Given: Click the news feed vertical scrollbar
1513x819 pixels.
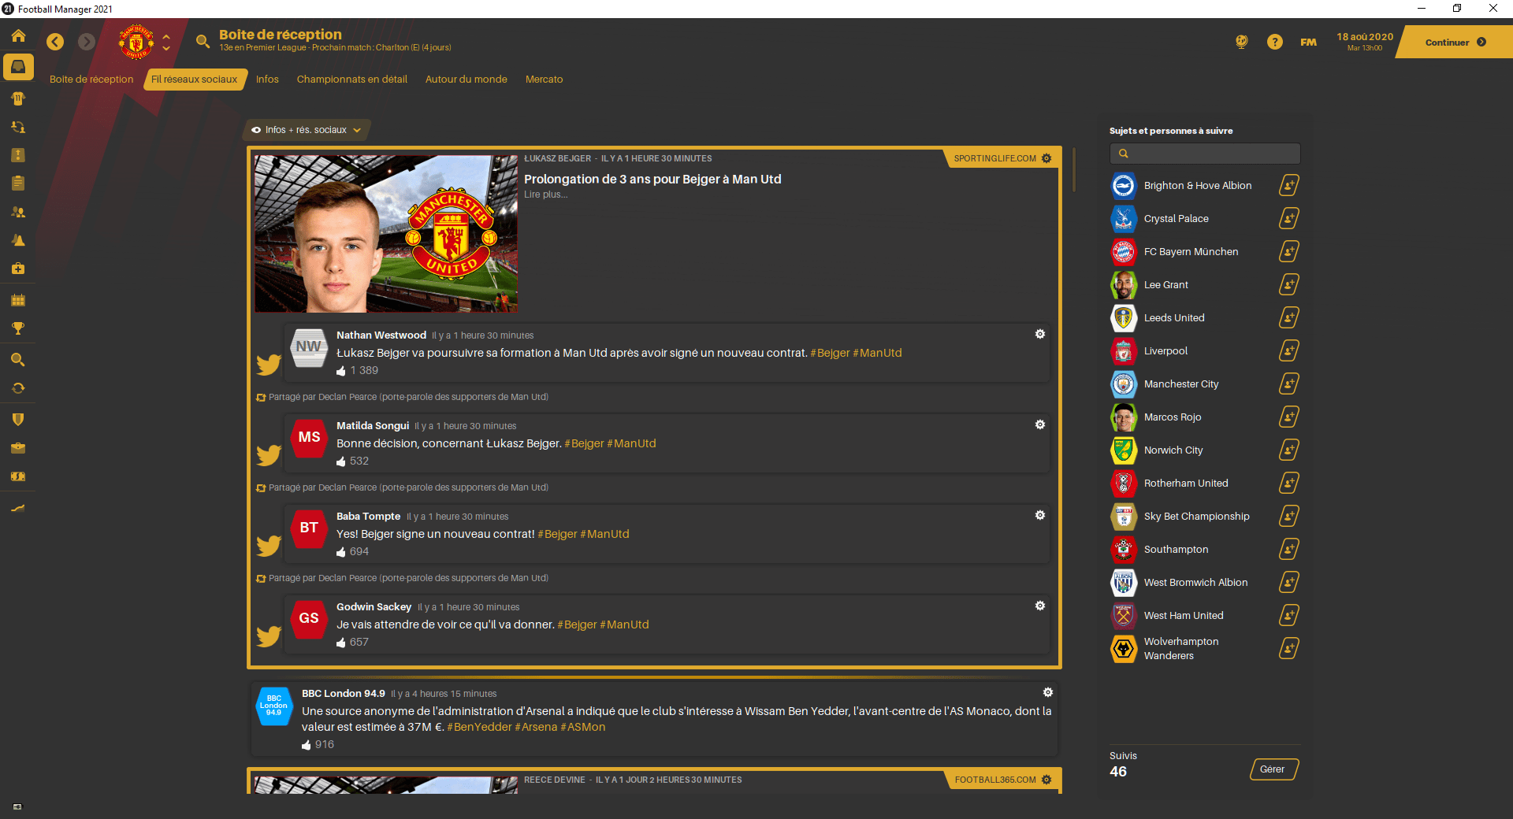Looking at the screenshot, I should [x=1073, y=169].
